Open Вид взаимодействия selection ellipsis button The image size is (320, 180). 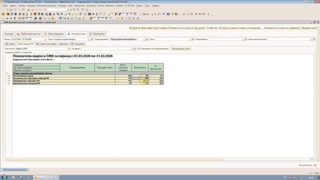(311, 39)
